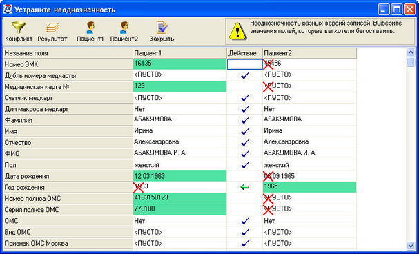Click the Действие column header
The width and height of the screenshot is (419, 254).
(244, 53)
